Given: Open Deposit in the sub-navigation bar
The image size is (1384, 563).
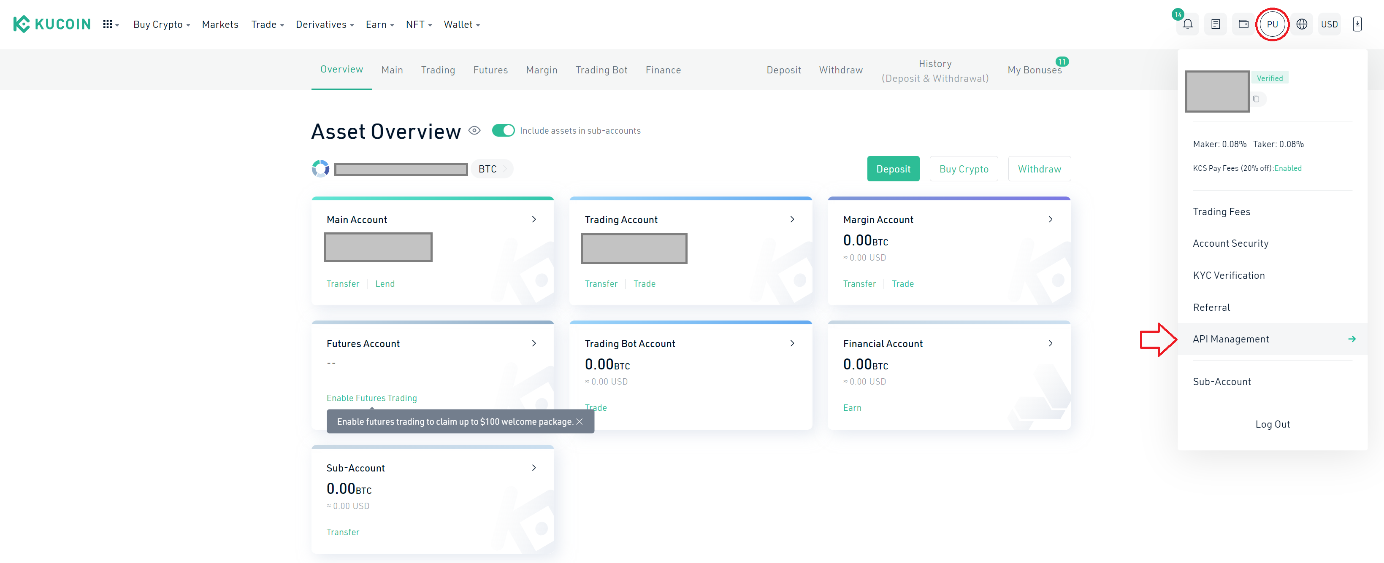Looking at the screenshot, I should [783, 70].
